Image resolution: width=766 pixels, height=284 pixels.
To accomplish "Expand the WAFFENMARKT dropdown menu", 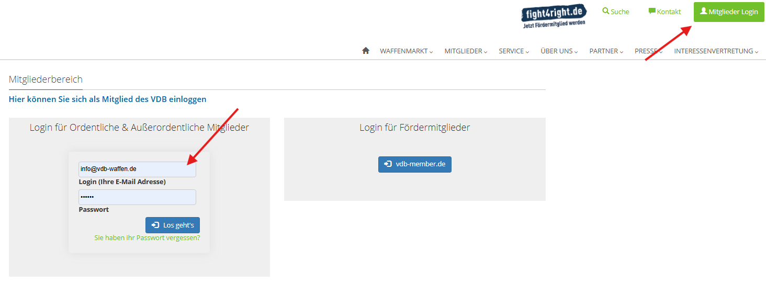I will click(x=407, y=51).
